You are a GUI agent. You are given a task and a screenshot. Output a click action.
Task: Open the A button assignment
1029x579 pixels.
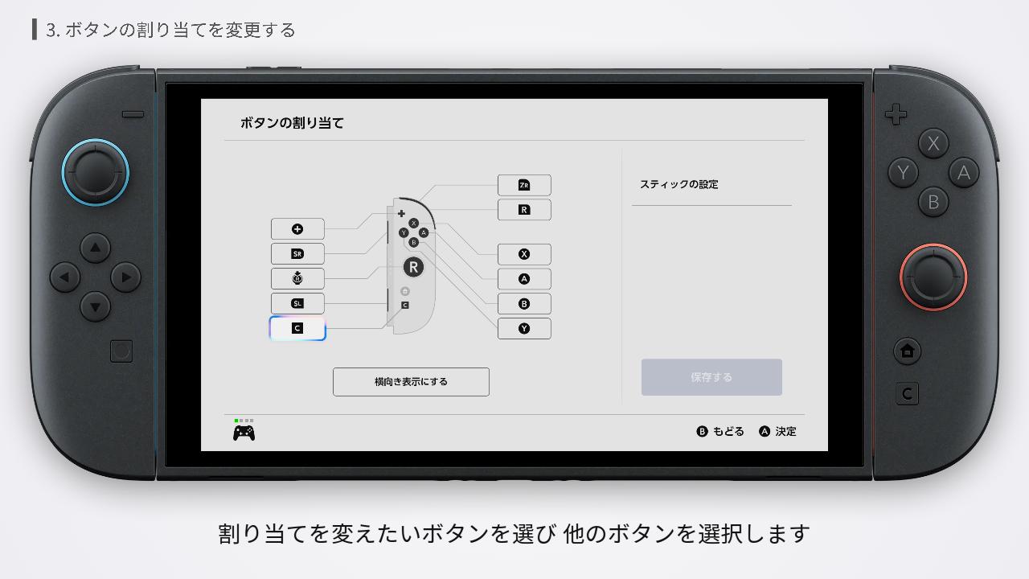click(524, 278)
